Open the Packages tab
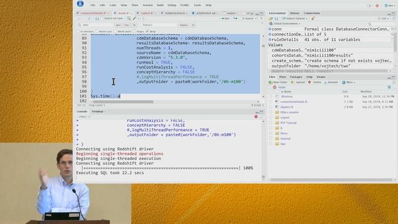Viewport: 398px width, 224px height. pos(296,77)
